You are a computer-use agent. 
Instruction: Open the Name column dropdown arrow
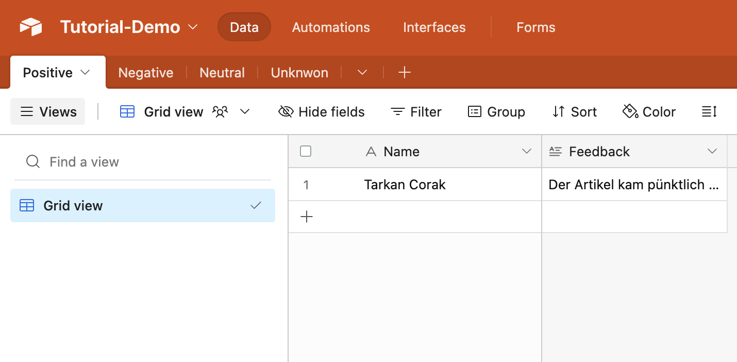coord(526,151)
